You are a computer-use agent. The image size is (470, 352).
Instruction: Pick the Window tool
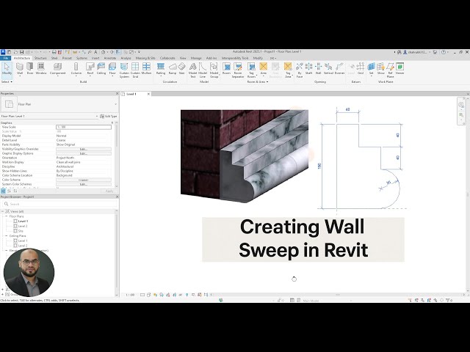(41, 69)
